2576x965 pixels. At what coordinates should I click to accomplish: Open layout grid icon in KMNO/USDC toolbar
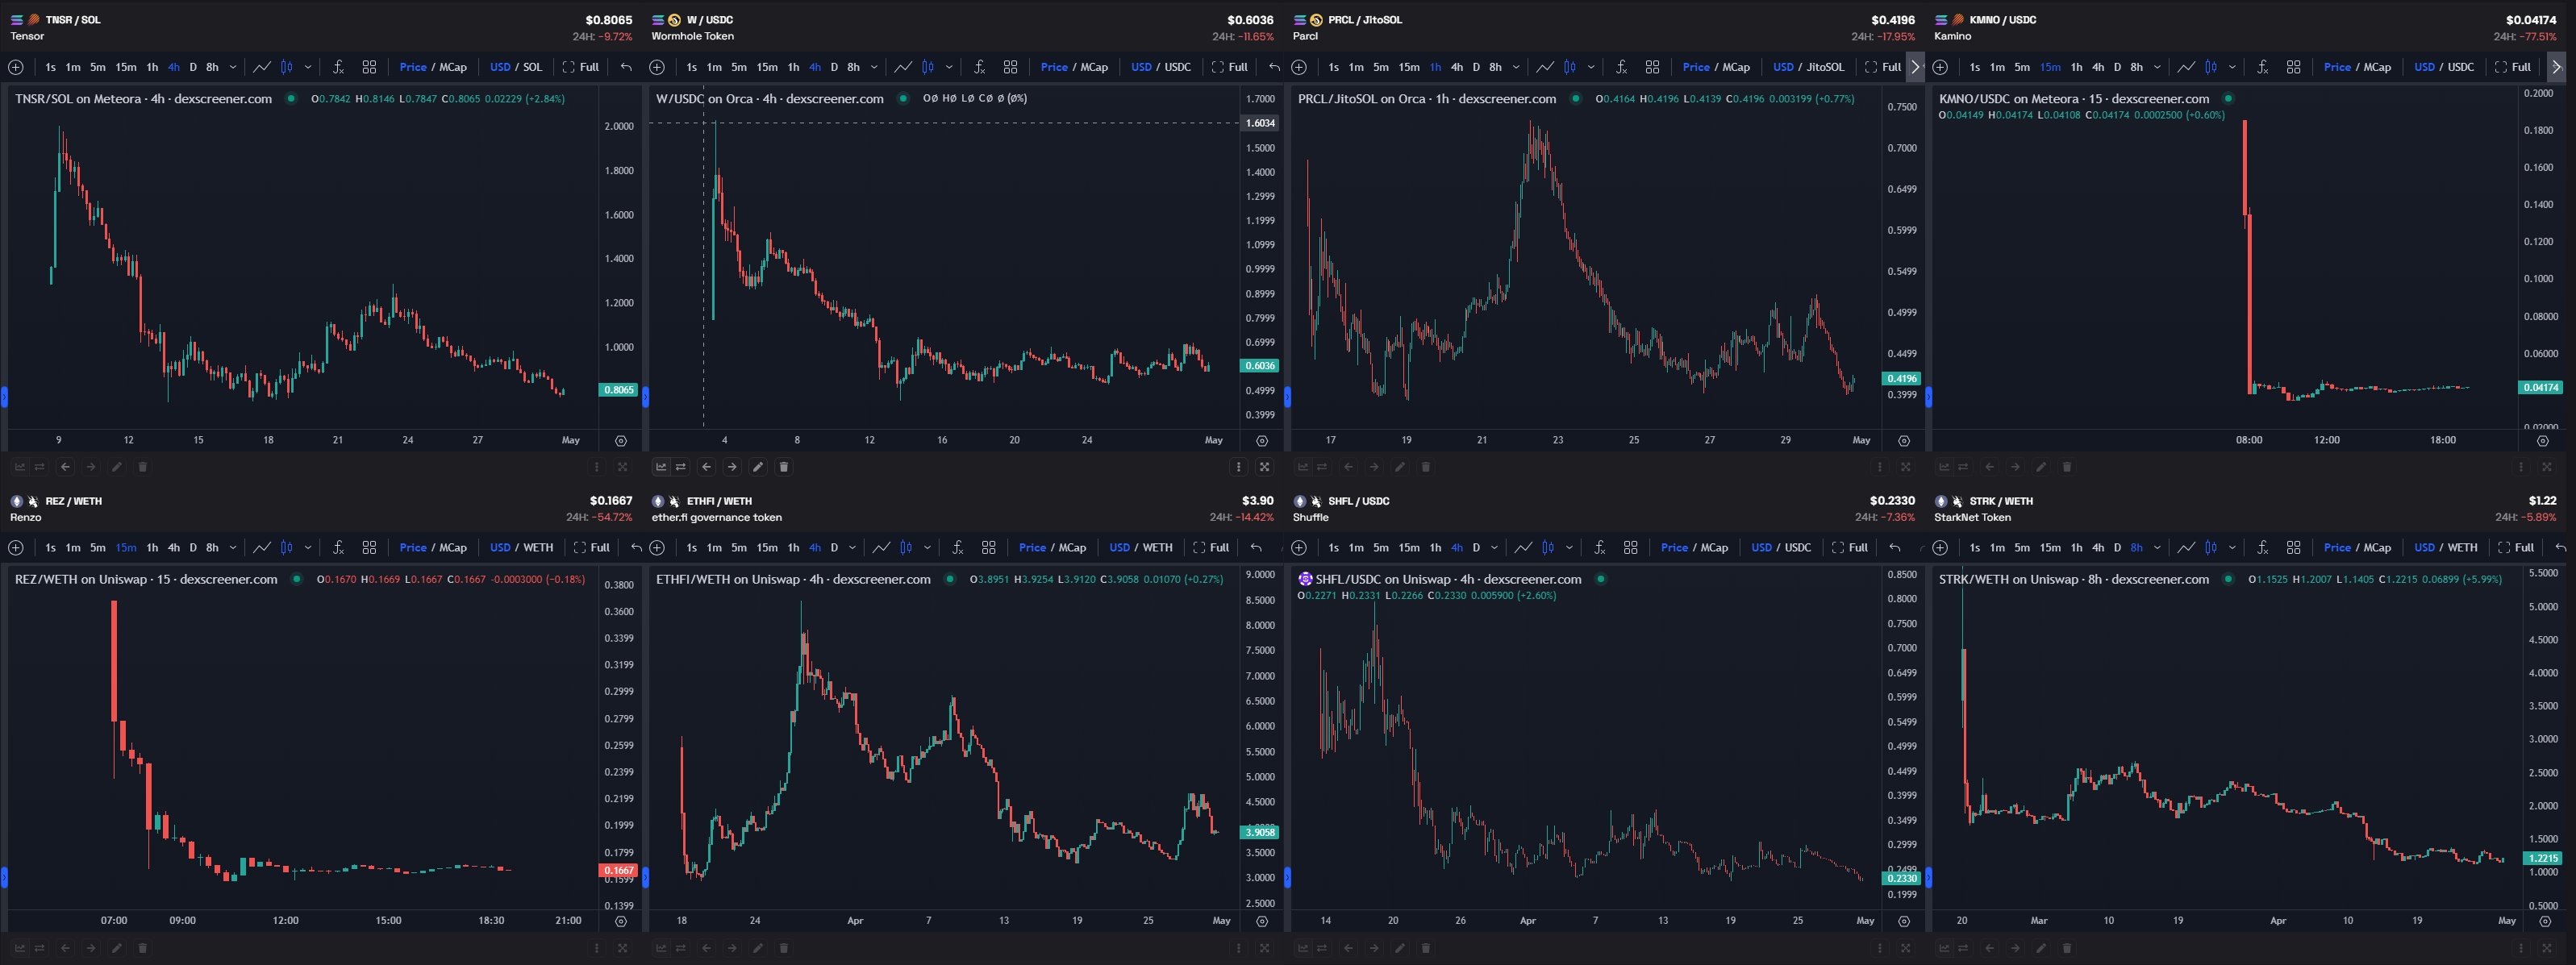click(x=2294, y=67)
